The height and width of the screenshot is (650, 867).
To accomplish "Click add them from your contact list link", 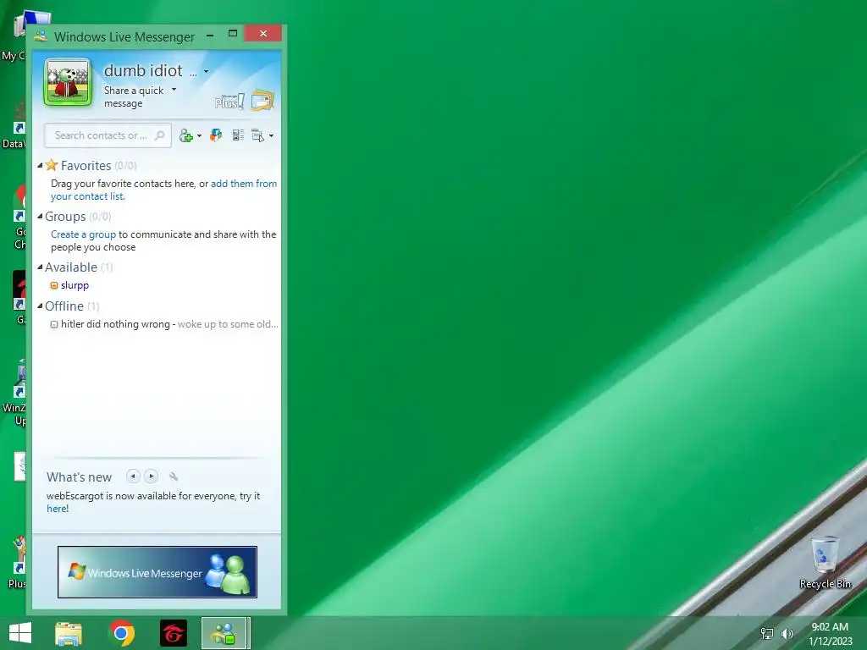I will pyautogui.click(x=163, y=190).
